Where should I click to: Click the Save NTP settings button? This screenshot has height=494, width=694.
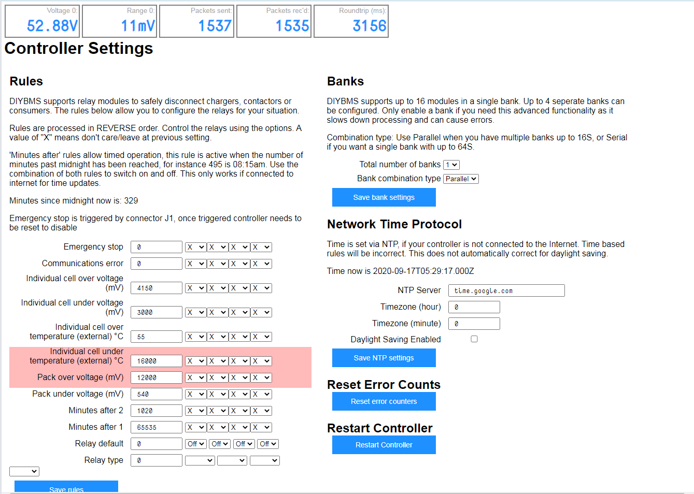point(384,358)
